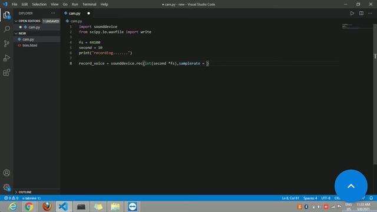Open the Manage settings gear
This screenshot has width=377, height=212.
coord(6,187)
